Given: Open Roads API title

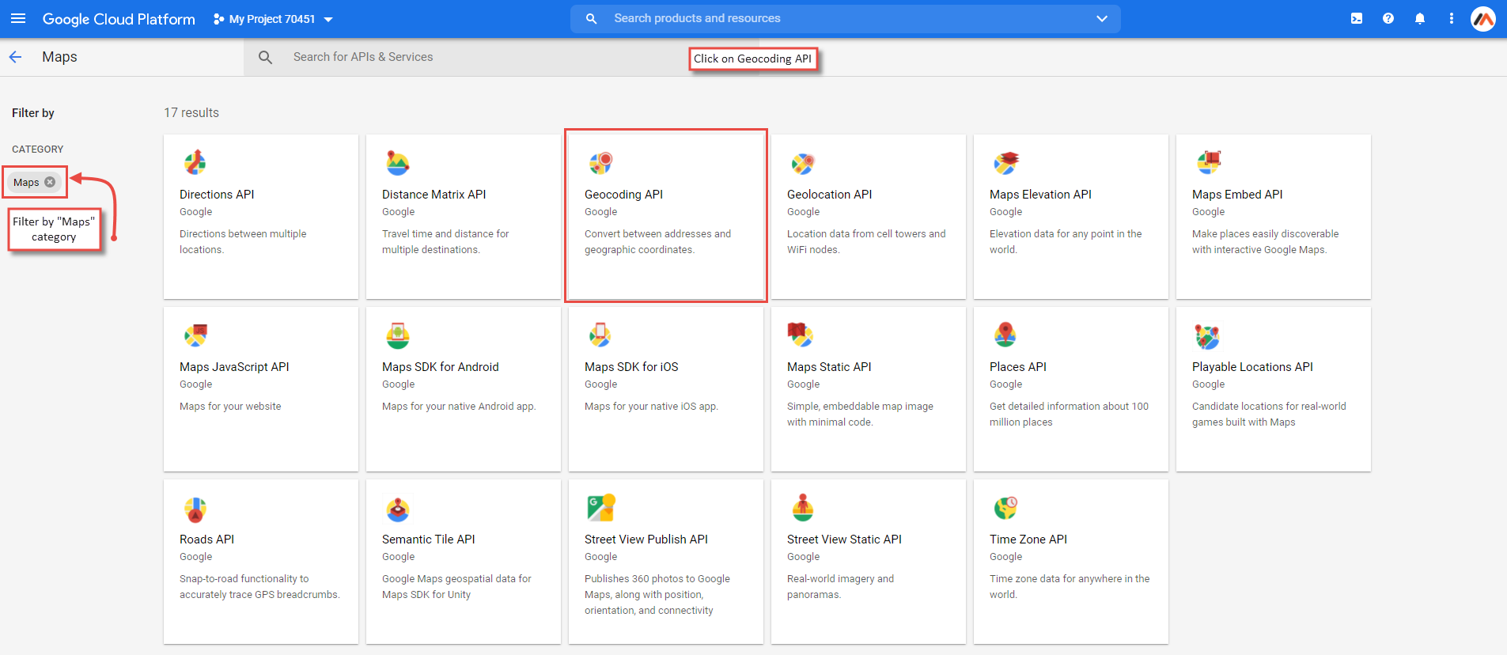Looking at the screenshot, I should point(206,540).
